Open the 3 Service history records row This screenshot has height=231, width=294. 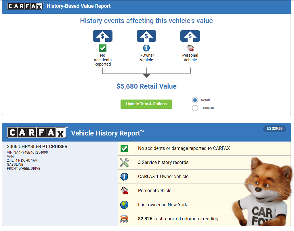163,163
